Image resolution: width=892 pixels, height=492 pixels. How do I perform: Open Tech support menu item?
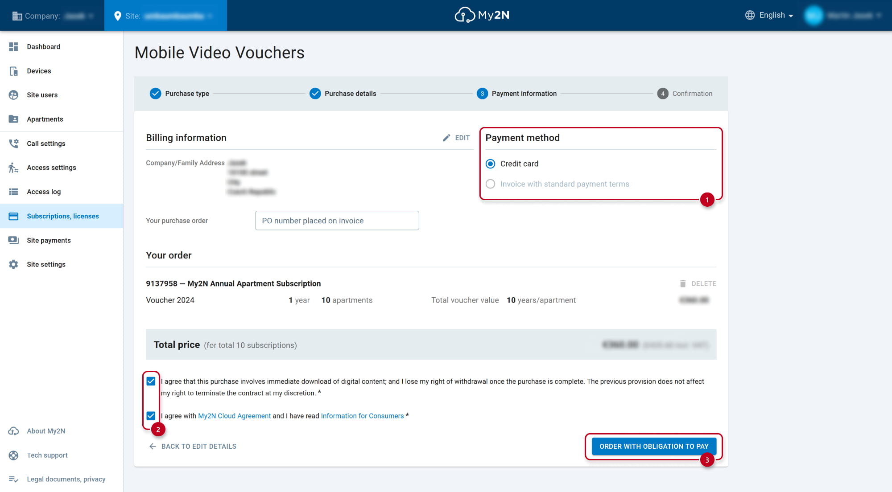pyautogui.click(x=47, y=455)
